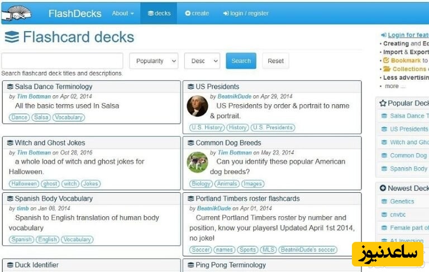Select the U.S. Presidents tag
The image size is (429, 272).
tap(273, 128)
